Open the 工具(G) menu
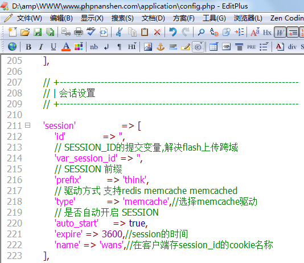Viewport: 304px width, 263px height. point(214,18)
